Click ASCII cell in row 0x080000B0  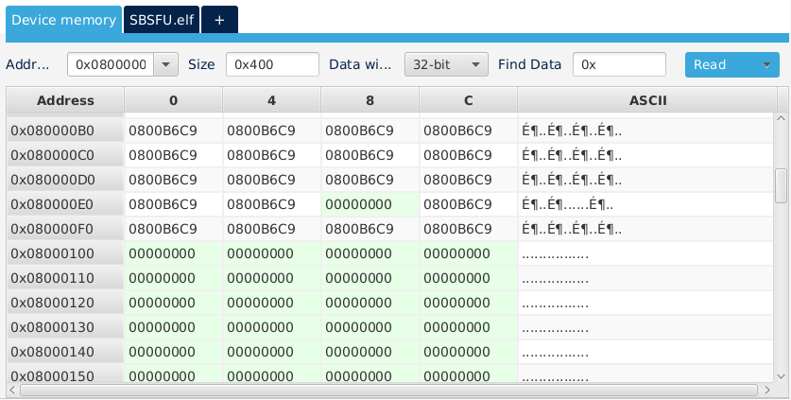click(645, 130)
